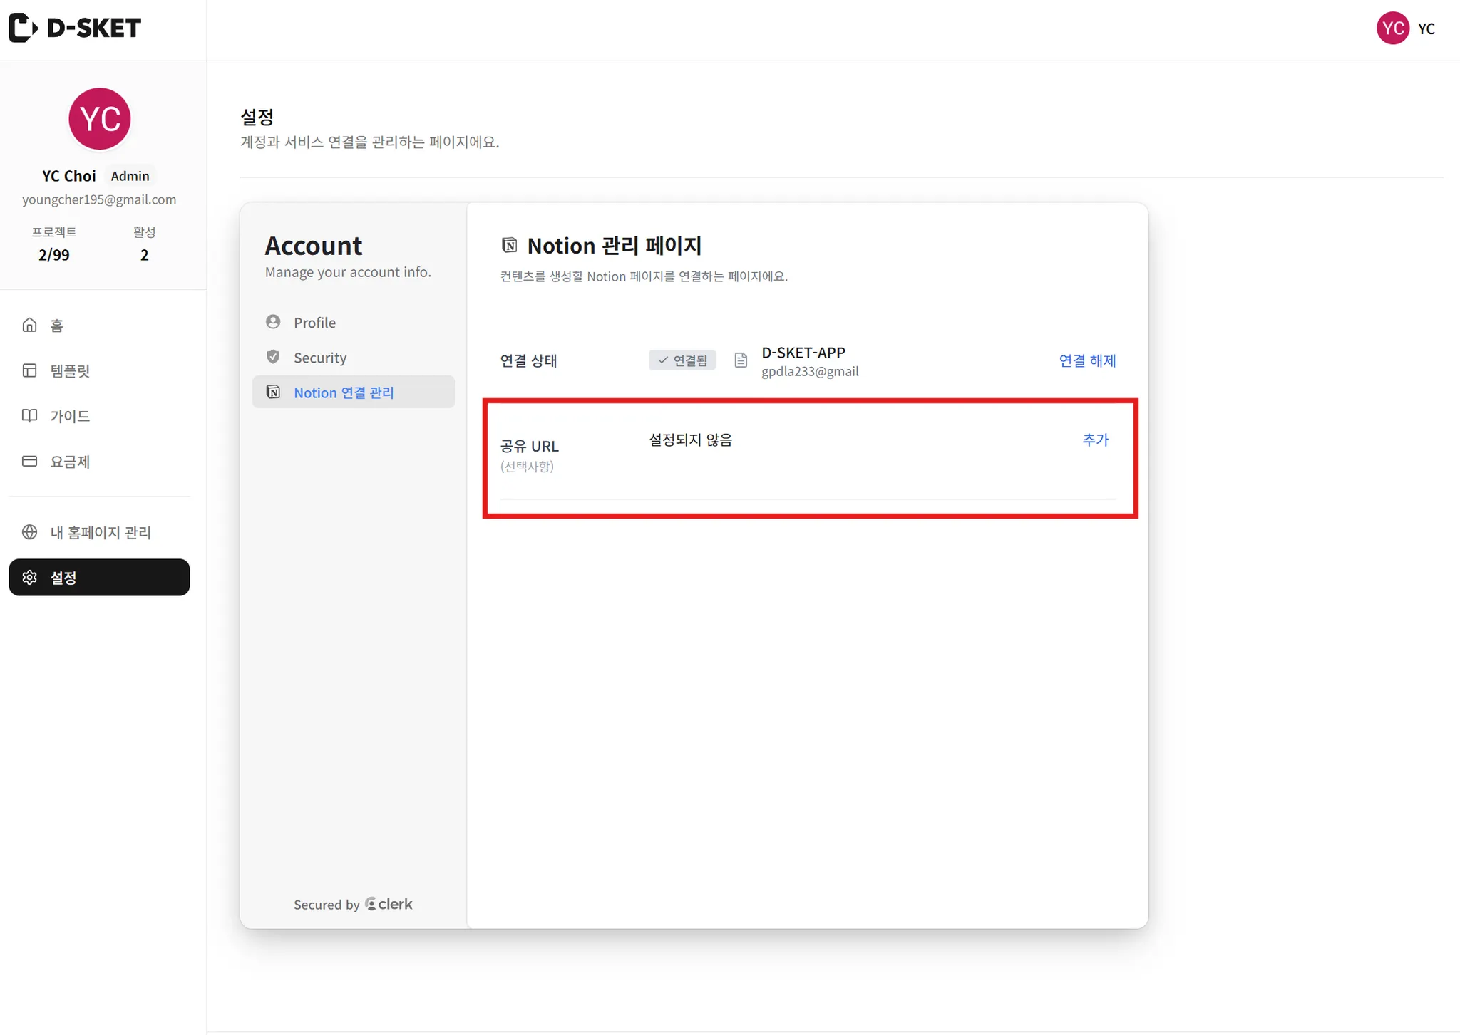
Task: Click the D-SKET logo icon
Action: click(23, 28)
